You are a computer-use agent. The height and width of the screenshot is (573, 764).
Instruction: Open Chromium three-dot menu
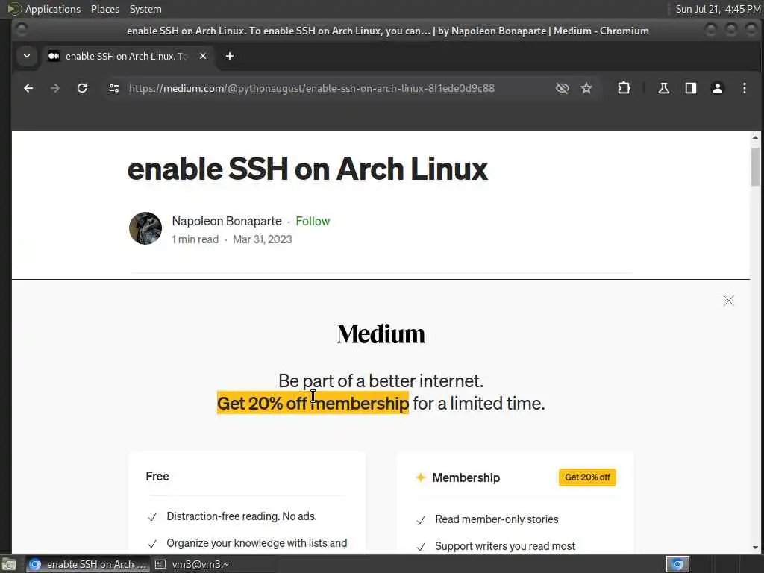(x=744, y=88)
